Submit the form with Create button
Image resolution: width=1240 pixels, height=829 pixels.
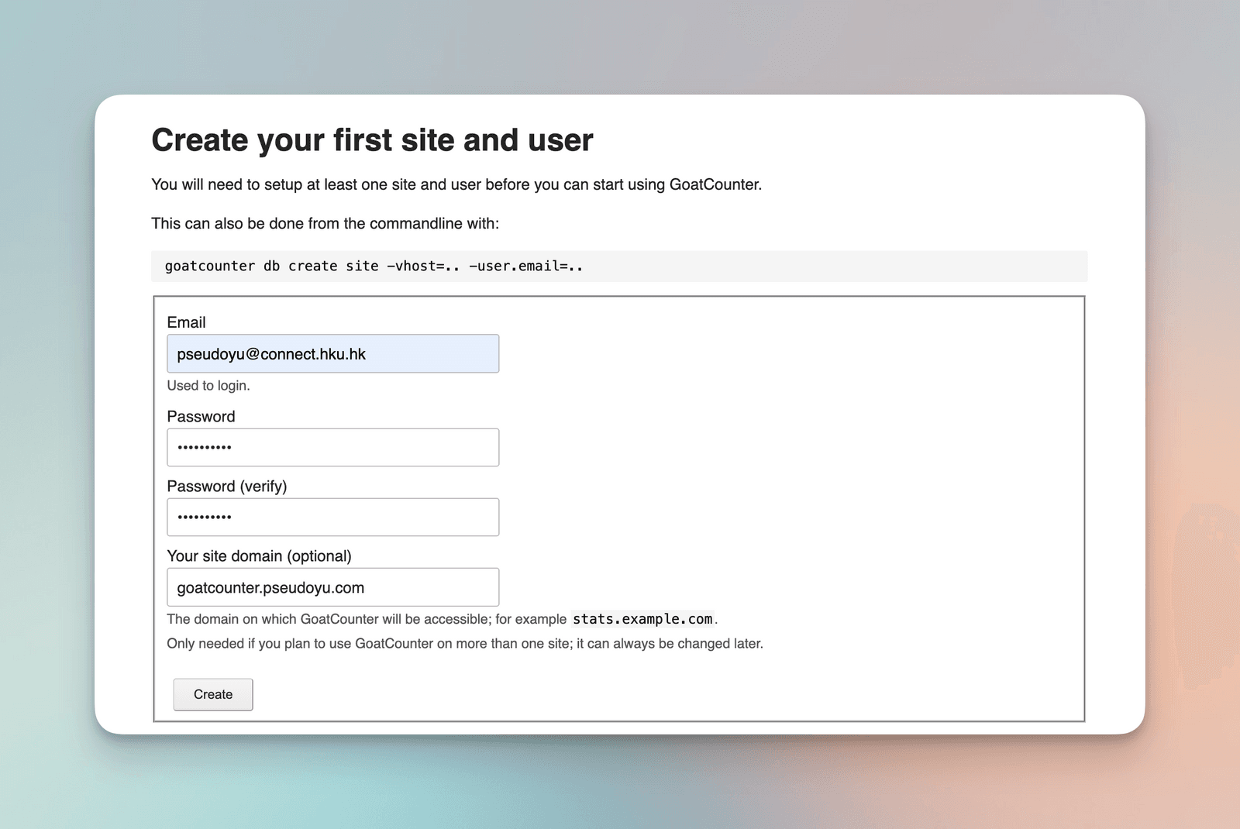[x=213, y=694]
